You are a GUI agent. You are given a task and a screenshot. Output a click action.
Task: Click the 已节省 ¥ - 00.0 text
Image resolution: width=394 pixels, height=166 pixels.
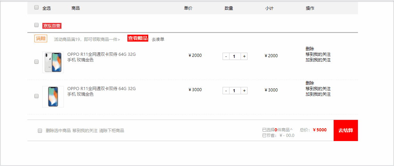click(x=278, y=136)
